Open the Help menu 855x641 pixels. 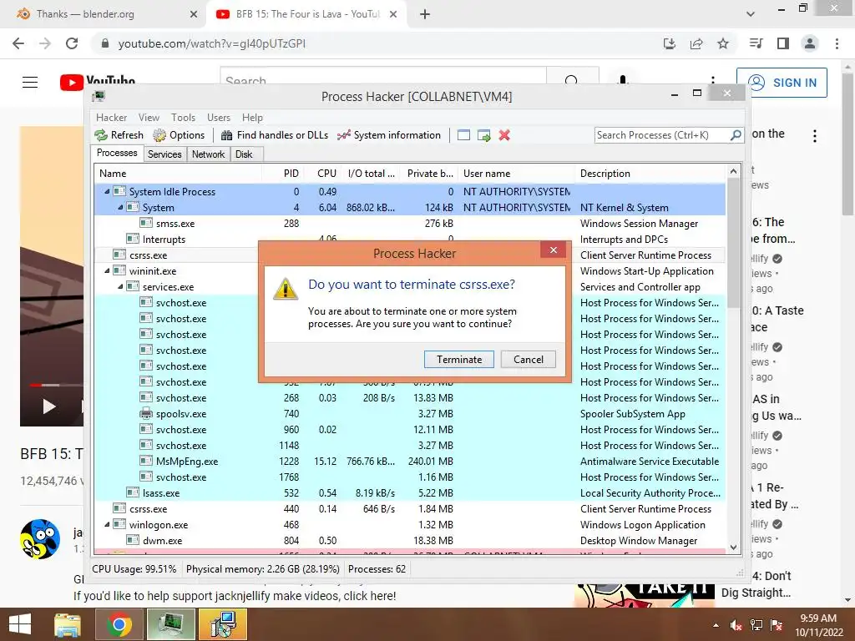coord(252,117)
